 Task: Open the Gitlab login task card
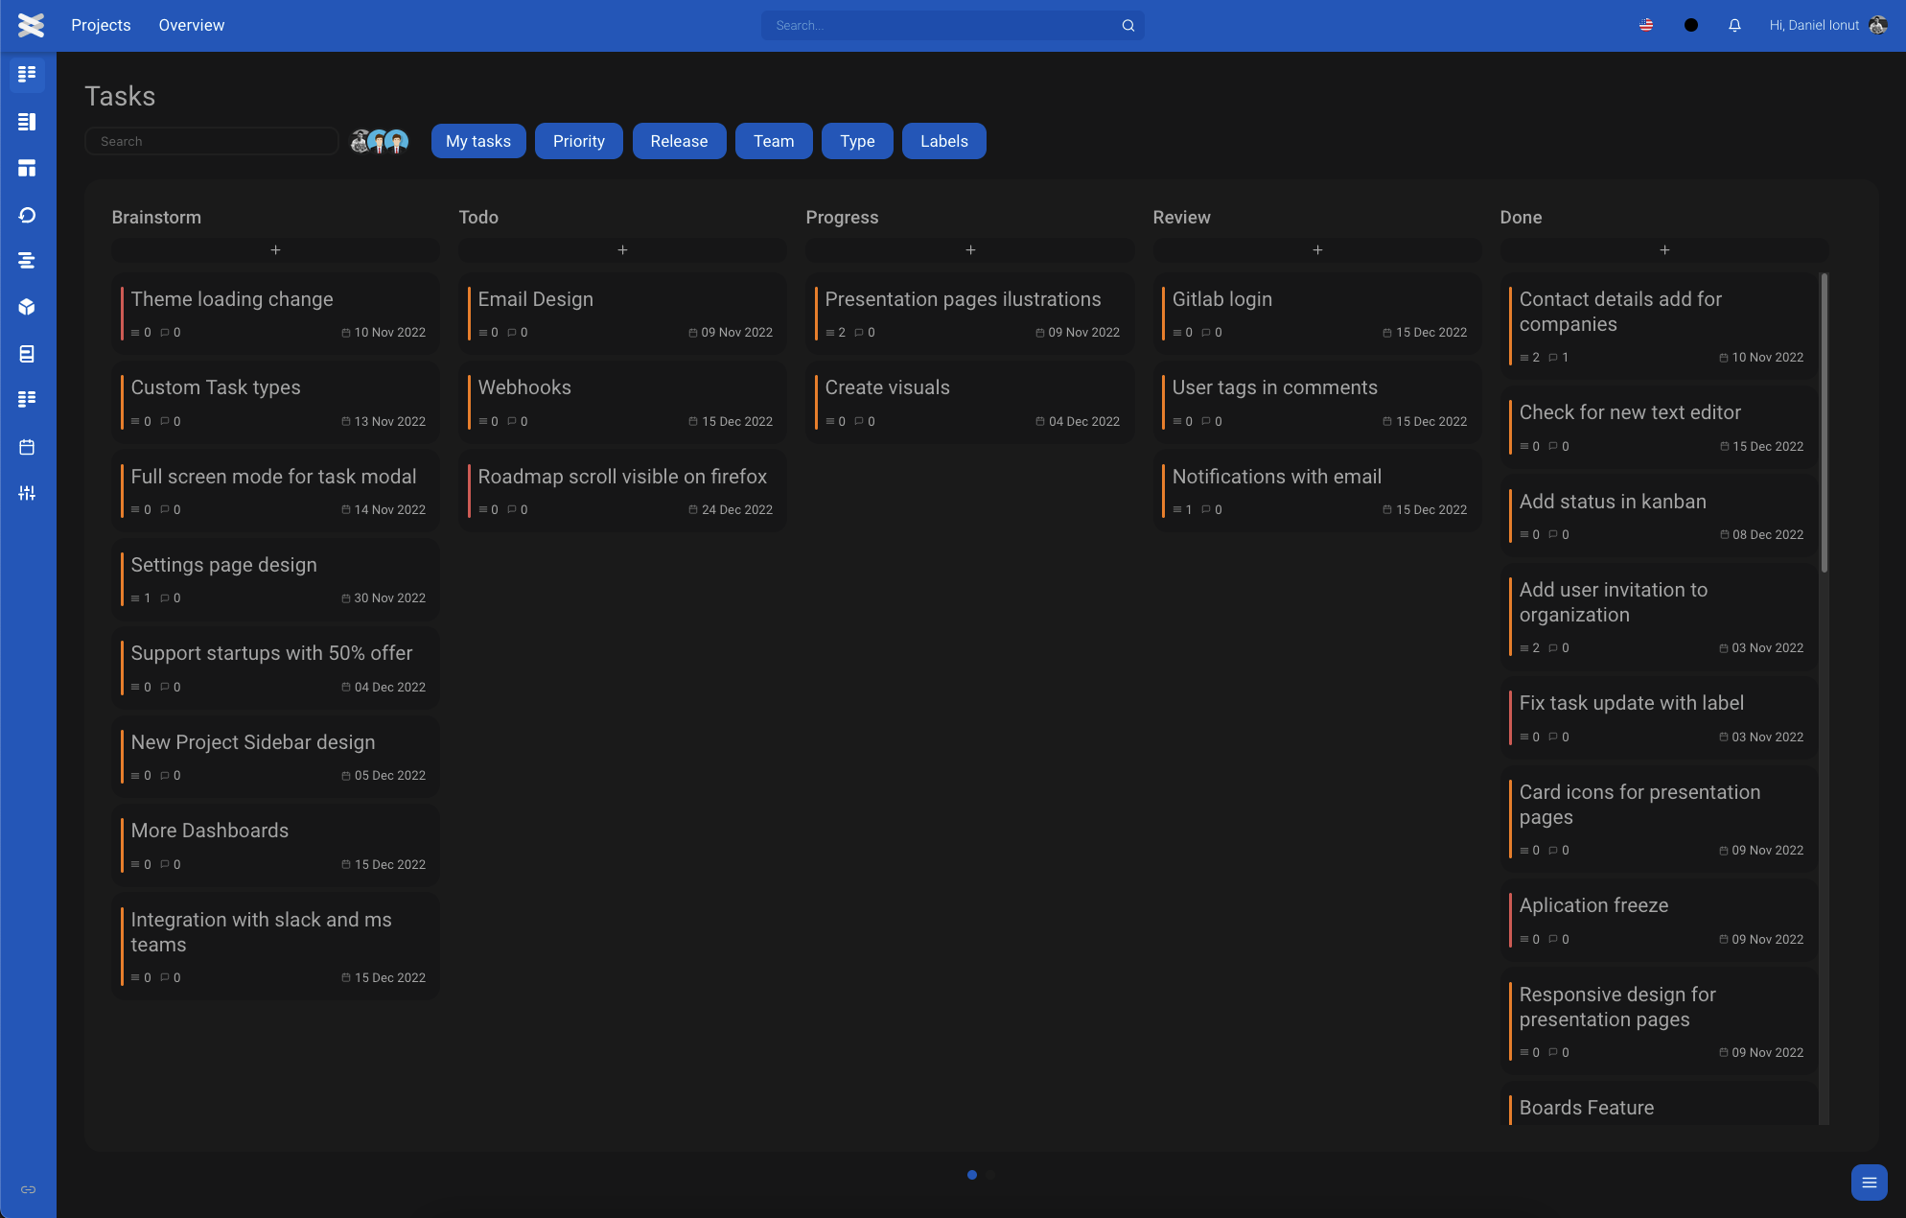(1317, 314)
